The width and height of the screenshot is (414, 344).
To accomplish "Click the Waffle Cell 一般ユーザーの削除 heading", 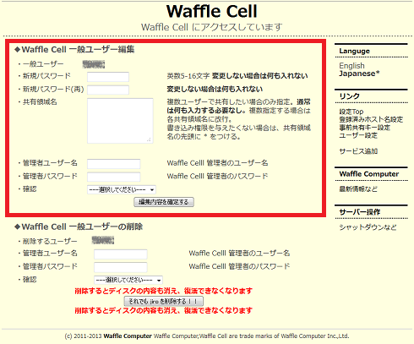I will (79, 227).
